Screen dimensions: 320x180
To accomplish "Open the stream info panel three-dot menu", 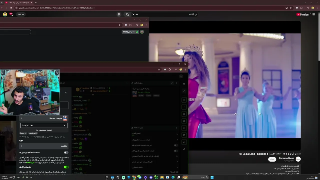I will [176, 83].
